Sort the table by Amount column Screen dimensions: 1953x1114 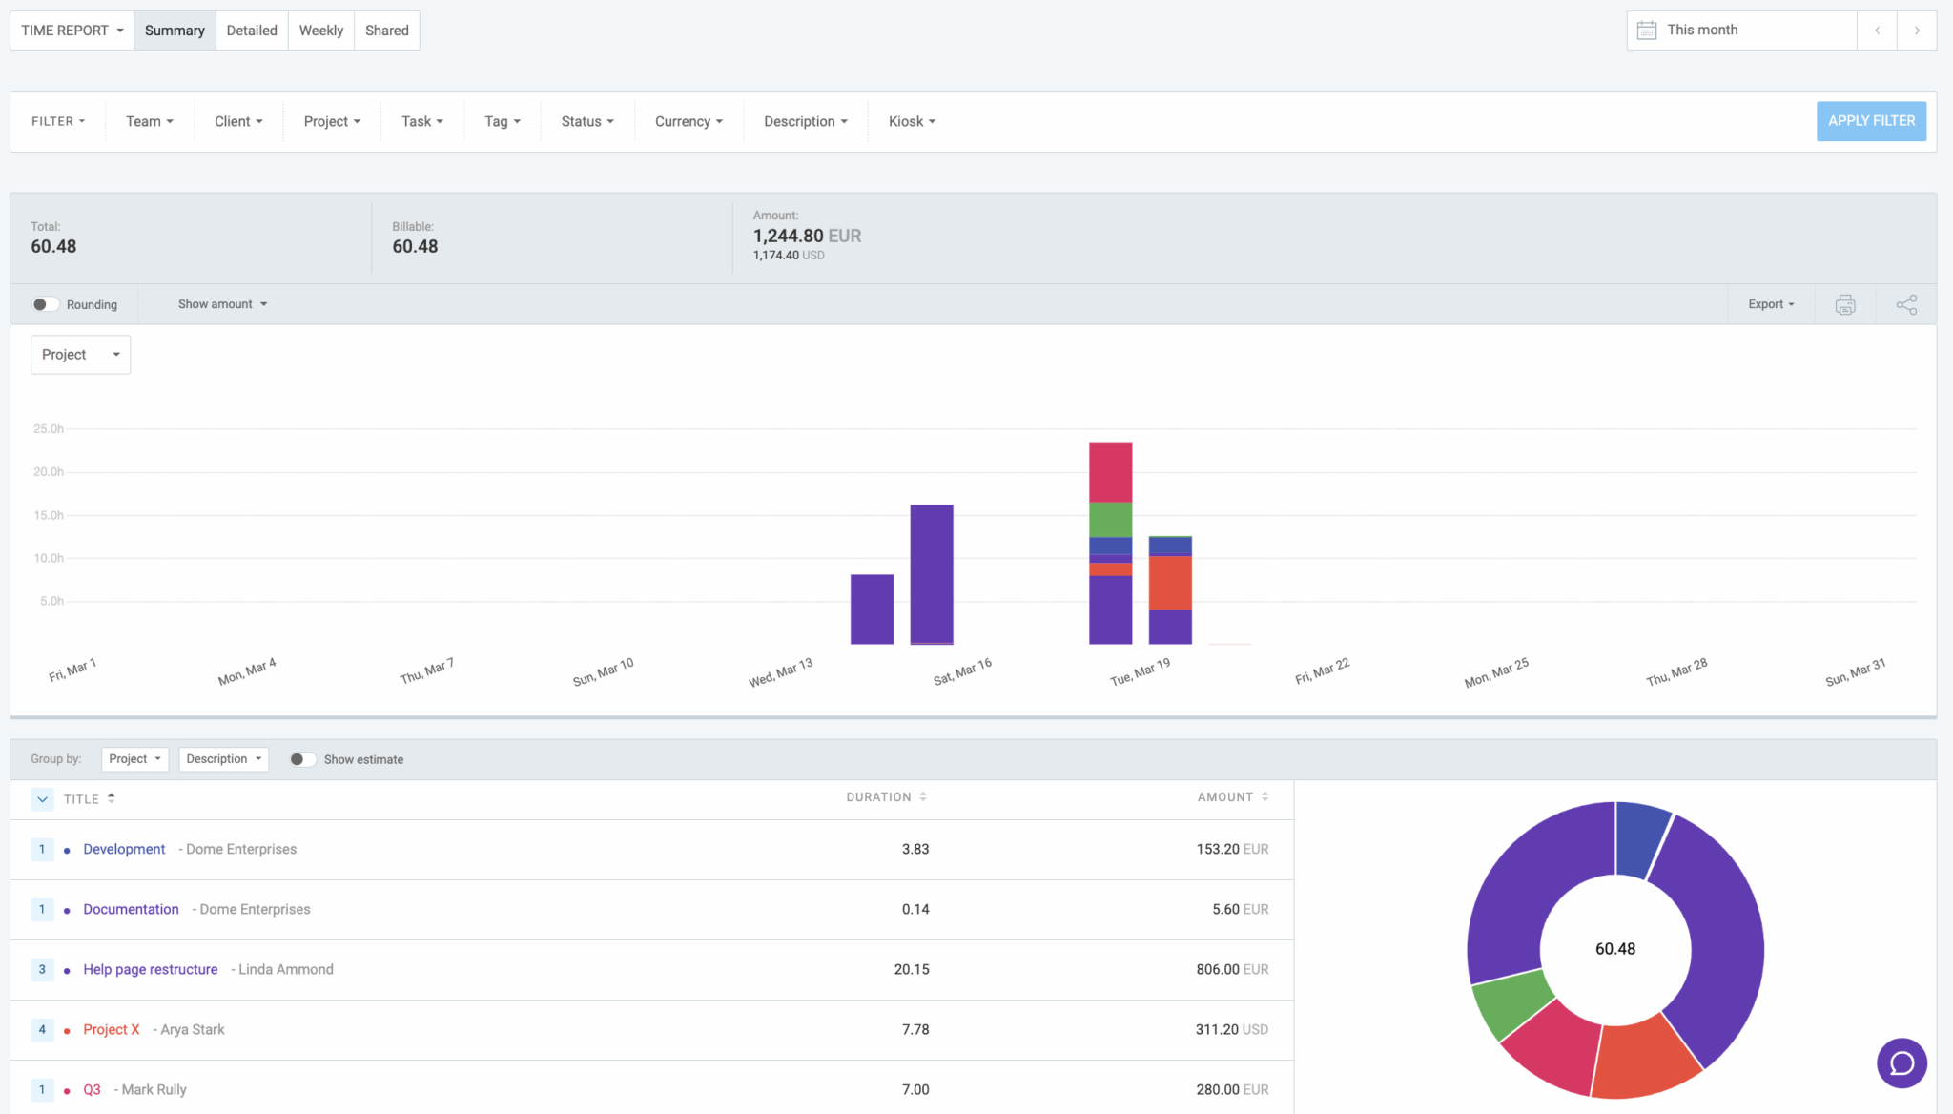tap(1264, 796)
